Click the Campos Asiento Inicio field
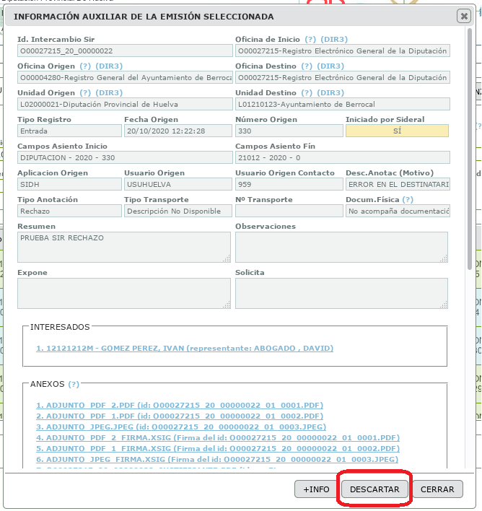Image resolution: width=482 pixels, height=511 pixels. click(125, 158)
